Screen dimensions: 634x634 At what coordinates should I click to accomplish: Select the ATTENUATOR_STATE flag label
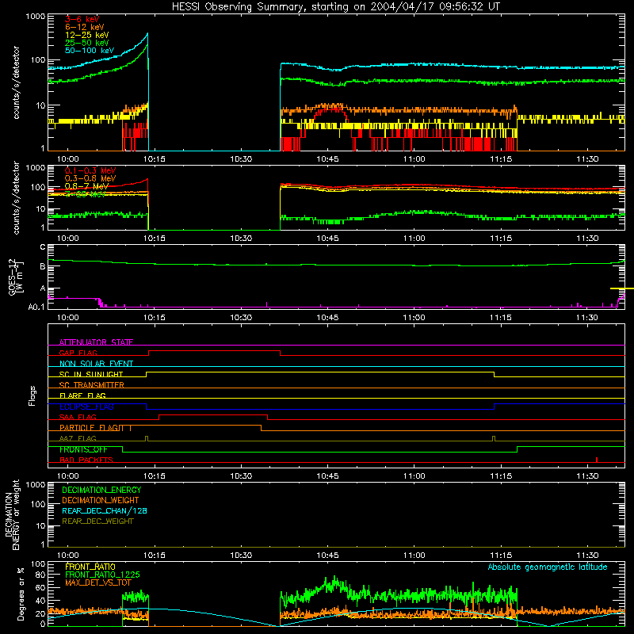click(x=96, y=342)
